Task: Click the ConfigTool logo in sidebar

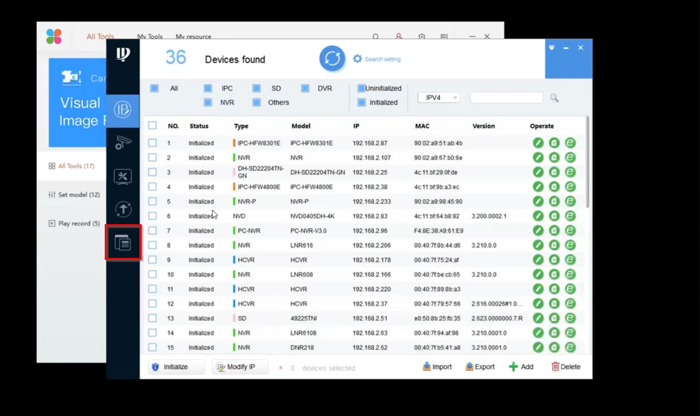Action: [x=123, y=54]
